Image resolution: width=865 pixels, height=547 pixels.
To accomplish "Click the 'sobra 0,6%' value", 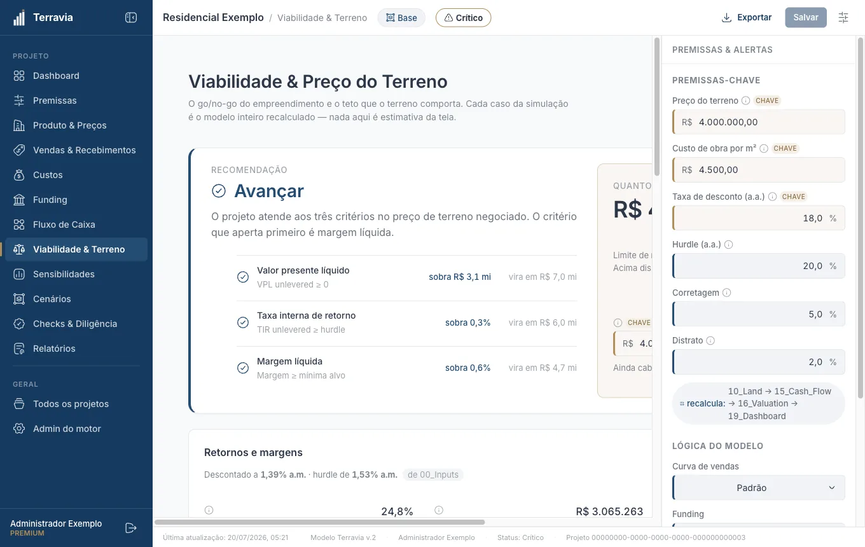I will pos(468,368).
